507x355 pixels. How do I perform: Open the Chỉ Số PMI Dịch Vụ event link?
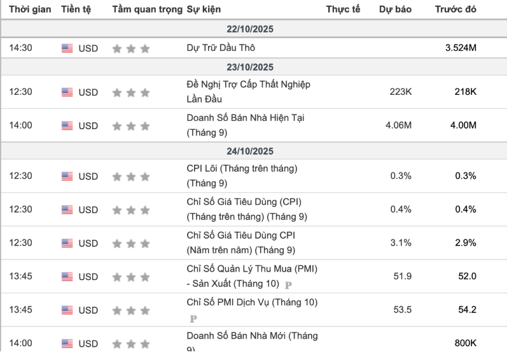click(x=252, y=302)
